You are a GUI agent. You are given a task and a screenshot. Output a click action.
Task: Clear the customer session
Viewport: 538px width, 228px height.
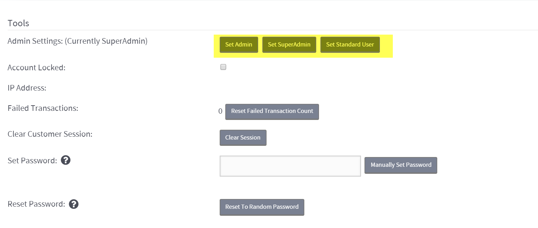tap(243, 137)
